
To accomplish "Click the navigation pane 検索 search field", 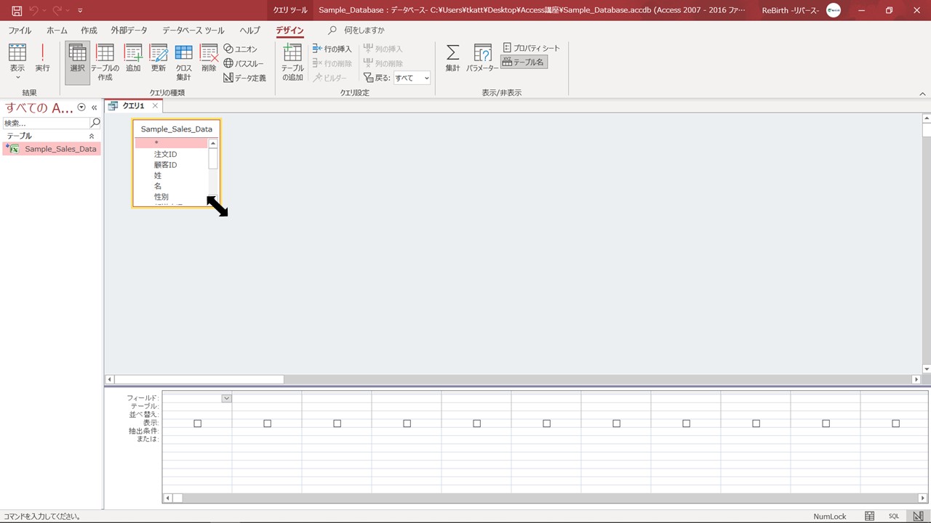I will (x=46, y=123).
